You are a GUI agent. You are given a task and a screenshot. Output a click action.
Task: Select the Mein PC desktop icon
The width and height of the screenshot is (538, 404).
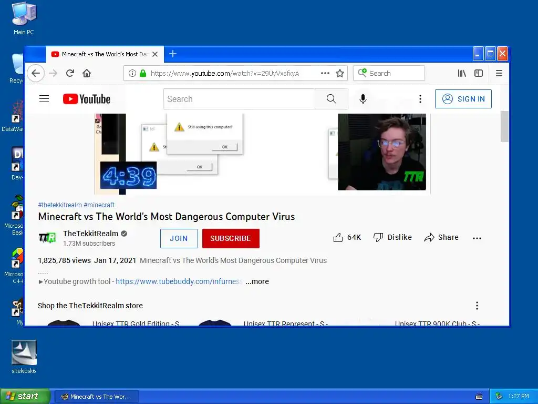(24, 19)
